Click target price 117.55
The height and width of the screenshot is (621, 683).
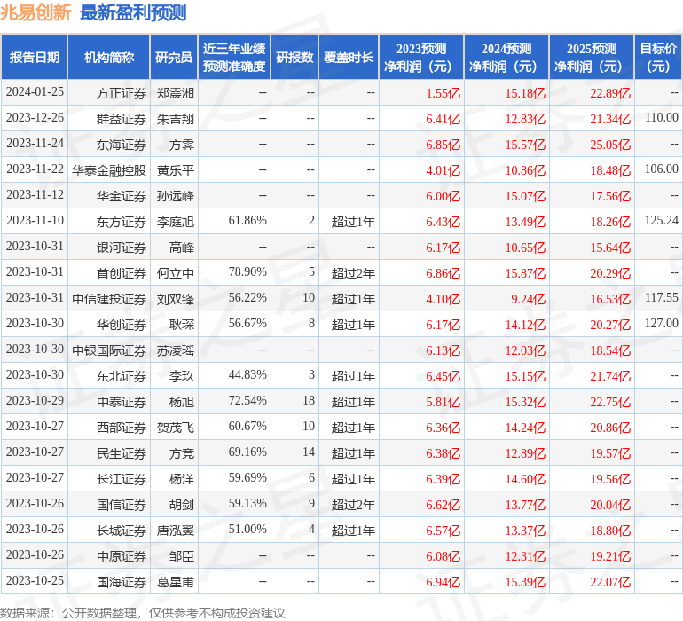pyautogui.click(x=661, y=298)
